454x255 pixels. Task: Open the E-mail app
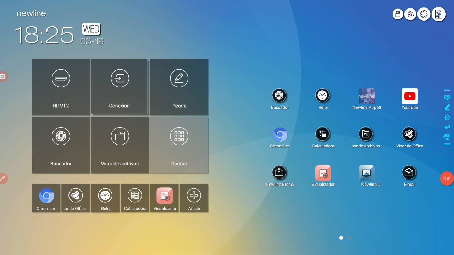tap(409, 176)
